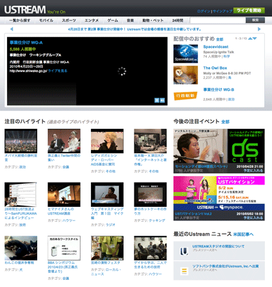
Task: Click the USTREAM studio news logo icon
Action: (184, 251)
